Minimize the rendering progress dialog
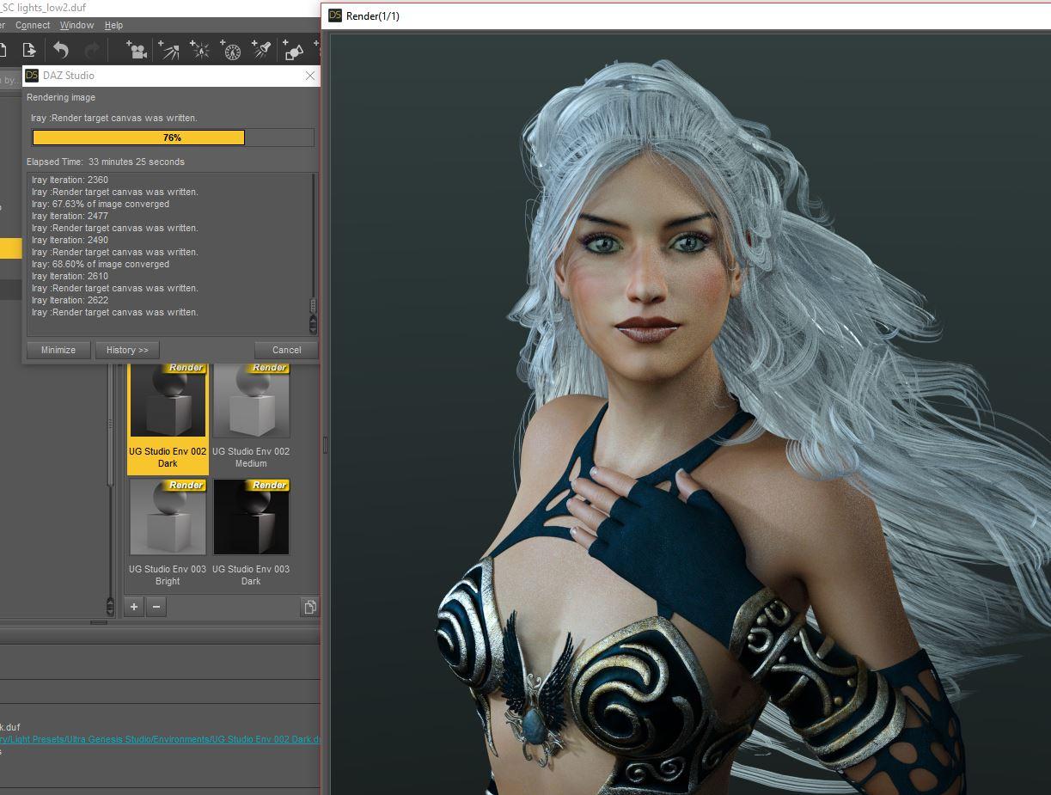The width and height of the screenshot is (1051, 795). click(58, 350)
